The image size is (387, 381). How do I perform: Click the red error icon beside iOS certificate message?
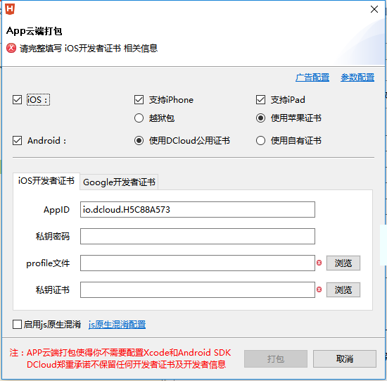coord(11,48)
